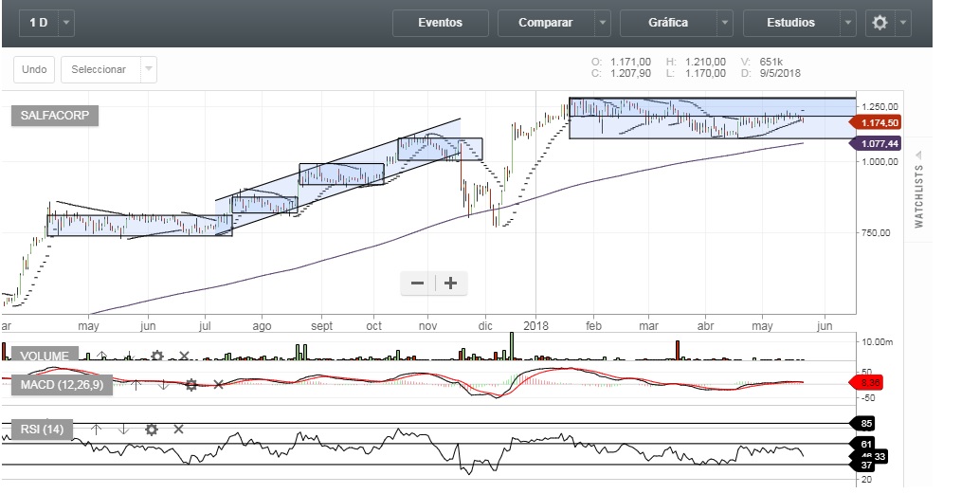Move the MACD panel up
The width and height of the screenshot is (961, 494).
[136, 384]
